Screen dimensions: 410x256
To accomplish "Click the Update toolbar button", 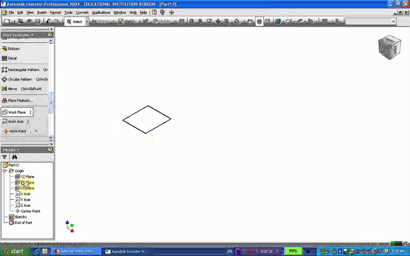I will (x=162, y=22).
